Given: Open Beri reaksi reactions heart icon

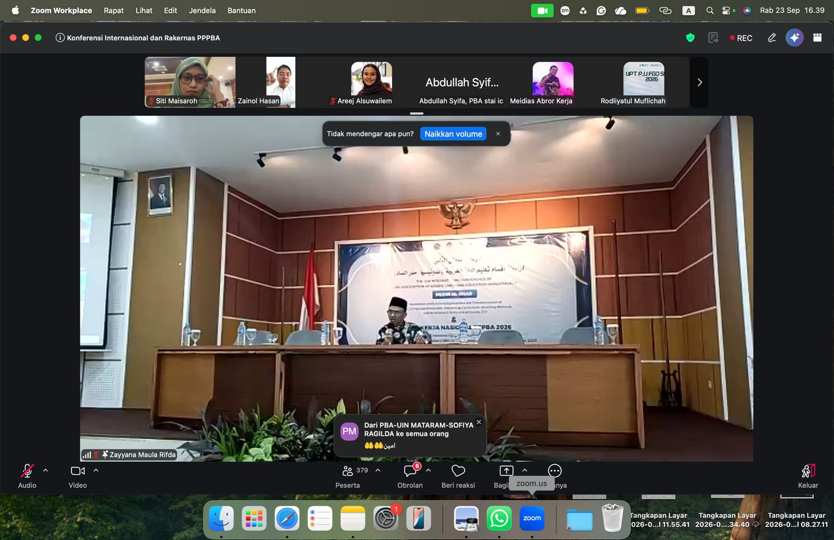Looking at the screenshot, I should [x=458, y=471].
